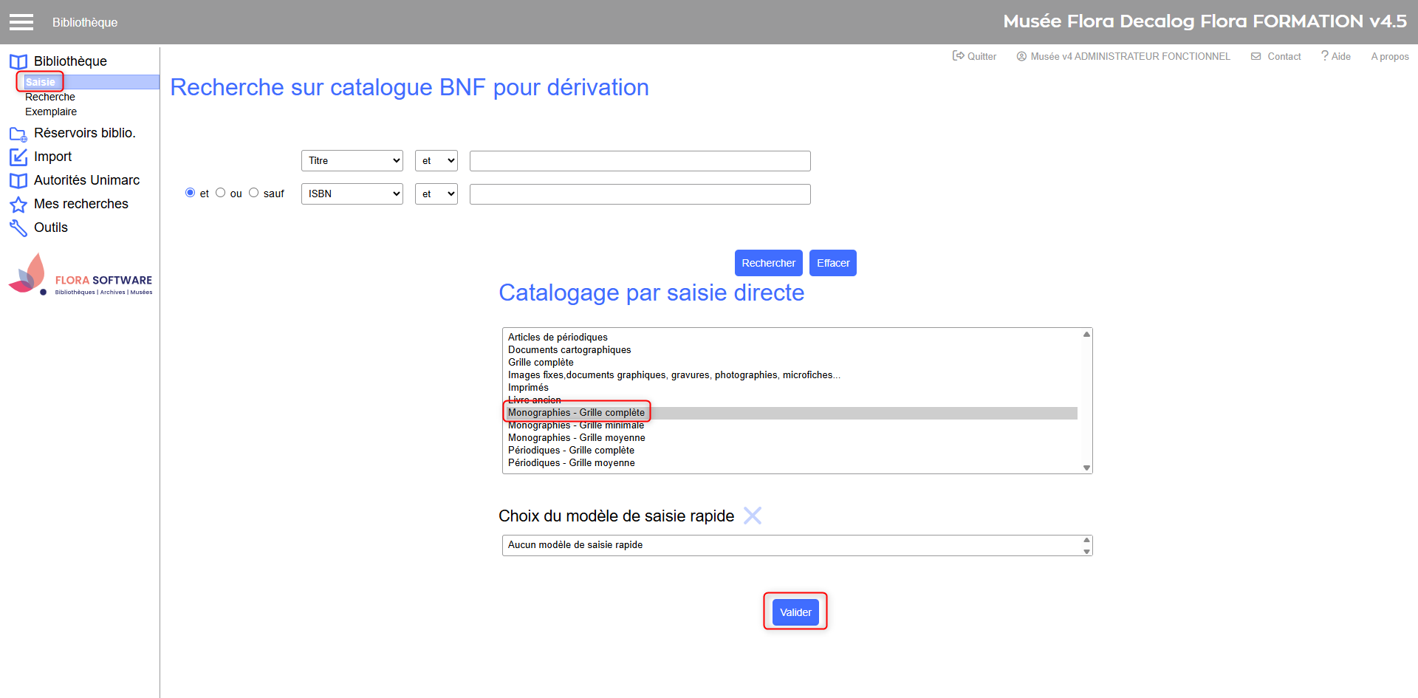Viewport: 1418px width, 698px height.
Task: Select the 'sauf' radio button
Action: click(x=254, y=193)
